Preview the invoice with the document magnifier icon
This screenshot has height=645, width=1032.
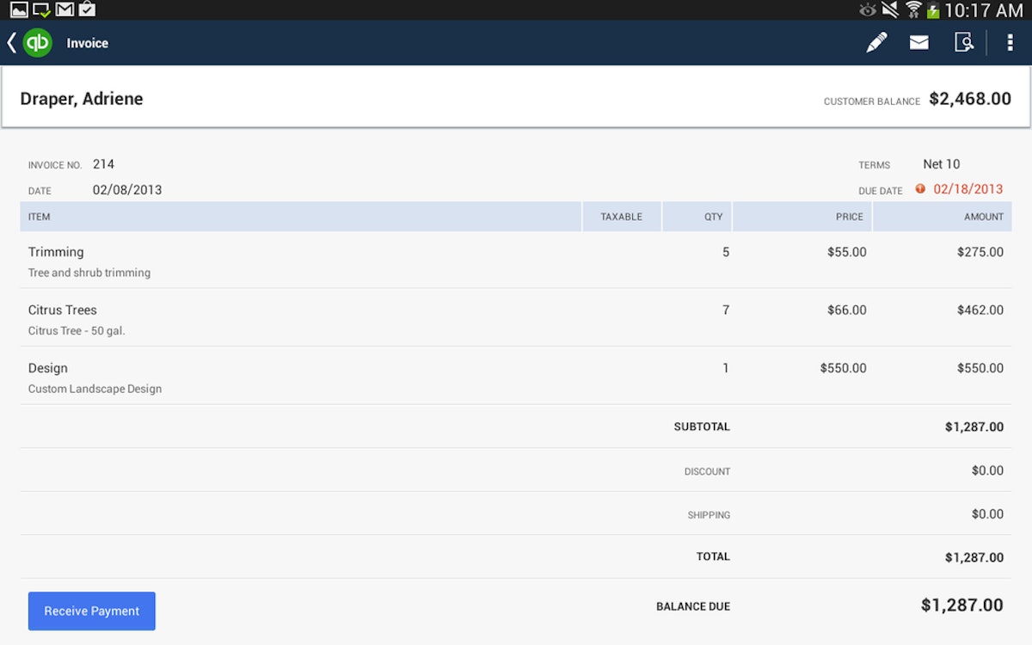click(x=964, y=41)
